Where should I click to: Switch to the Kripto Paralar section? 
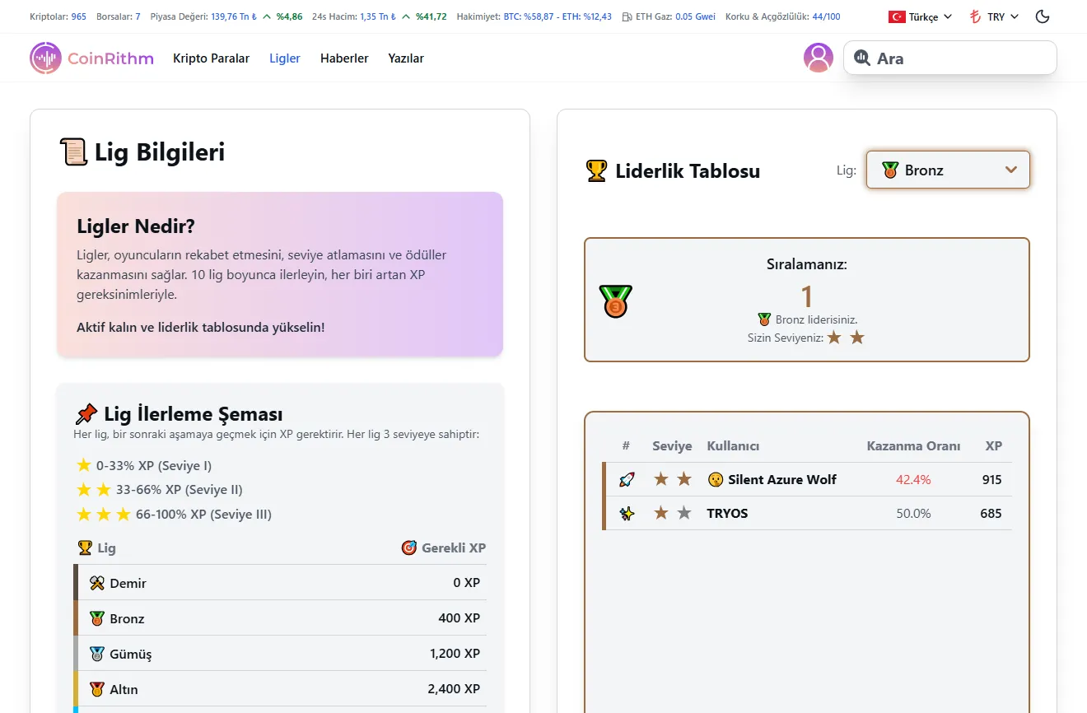211,58
